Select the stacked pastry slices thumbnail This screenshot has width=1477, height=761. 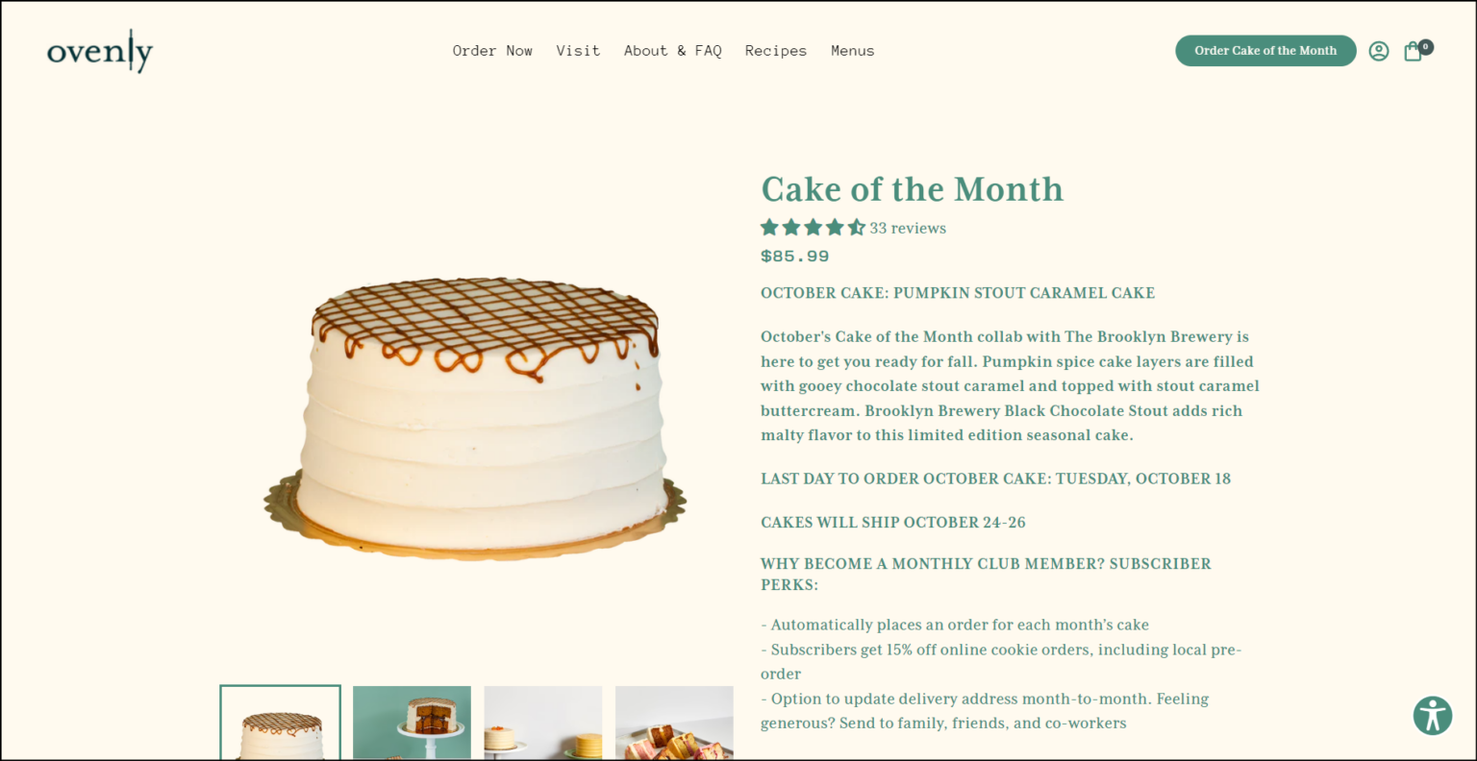674,723
